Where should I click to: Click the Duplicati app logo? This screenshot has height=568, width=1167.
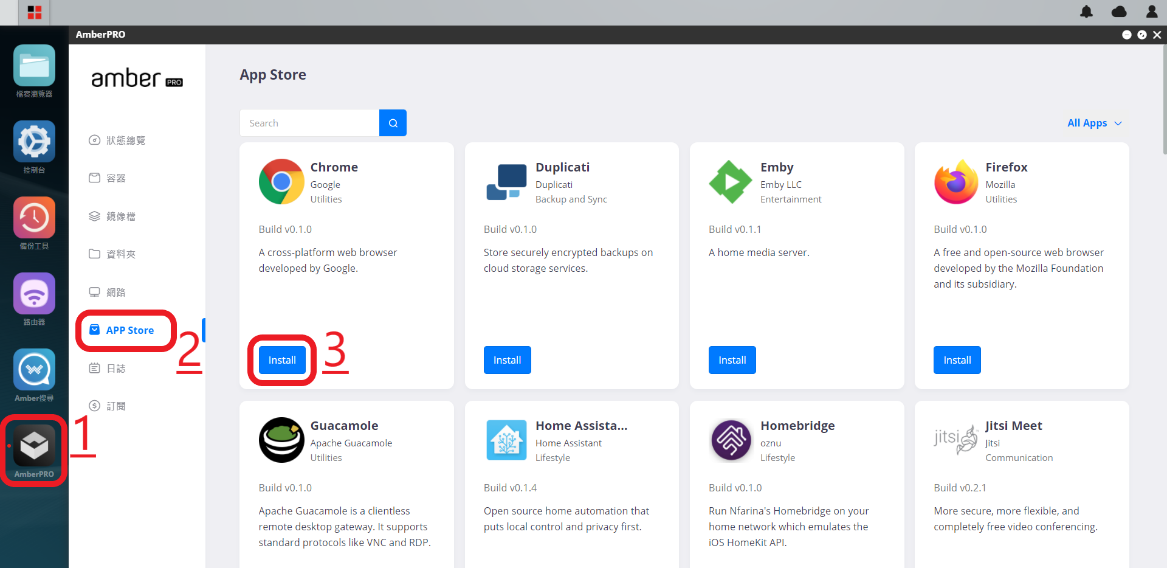coord(507,182)
